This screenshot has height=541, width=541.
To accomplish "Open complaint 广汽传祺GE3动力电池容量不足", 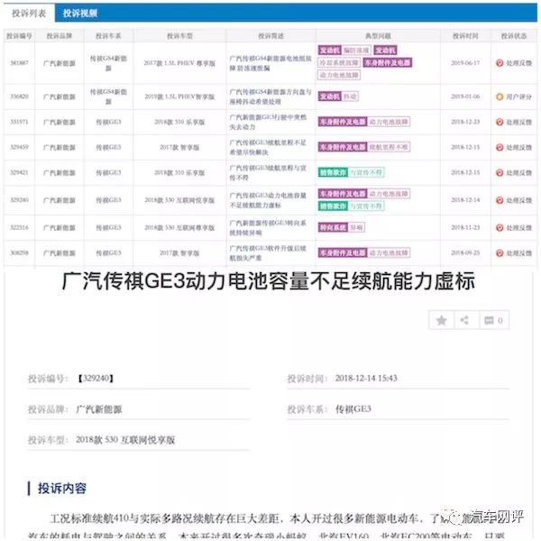I will click(268, 200).
